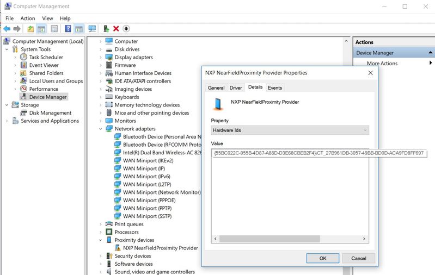Select Disk Management under Storage
The width and height of the screenshot is (435, 275).
click(x=50, y=113)
